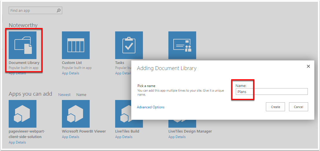Click the Find an app search field
Image resolution: width=320 pixels, height=151 pixels.
35,10
